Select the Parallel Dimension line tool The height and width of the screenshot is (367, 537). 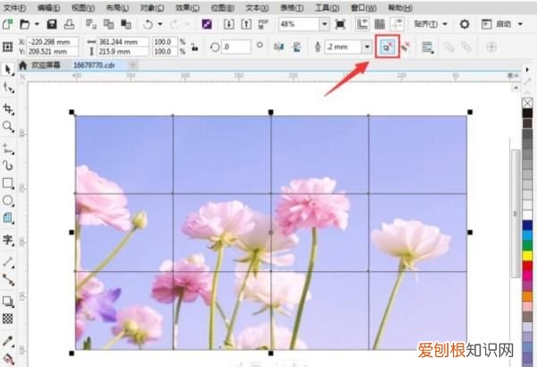point(7,262)
